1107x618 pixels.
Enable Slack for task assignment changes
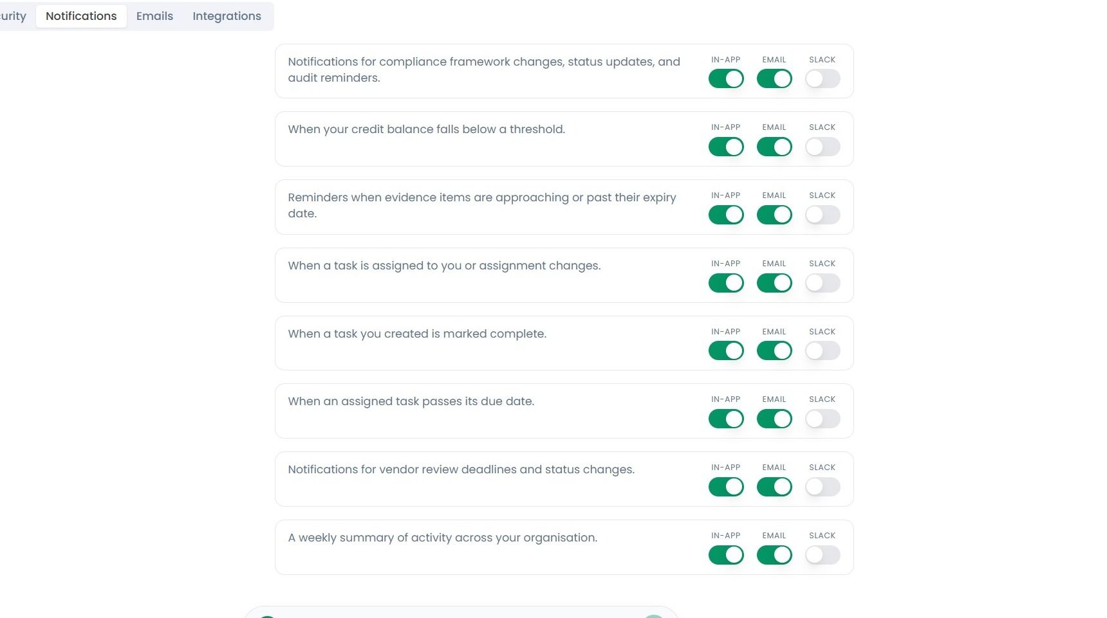(x=823, y=283)
